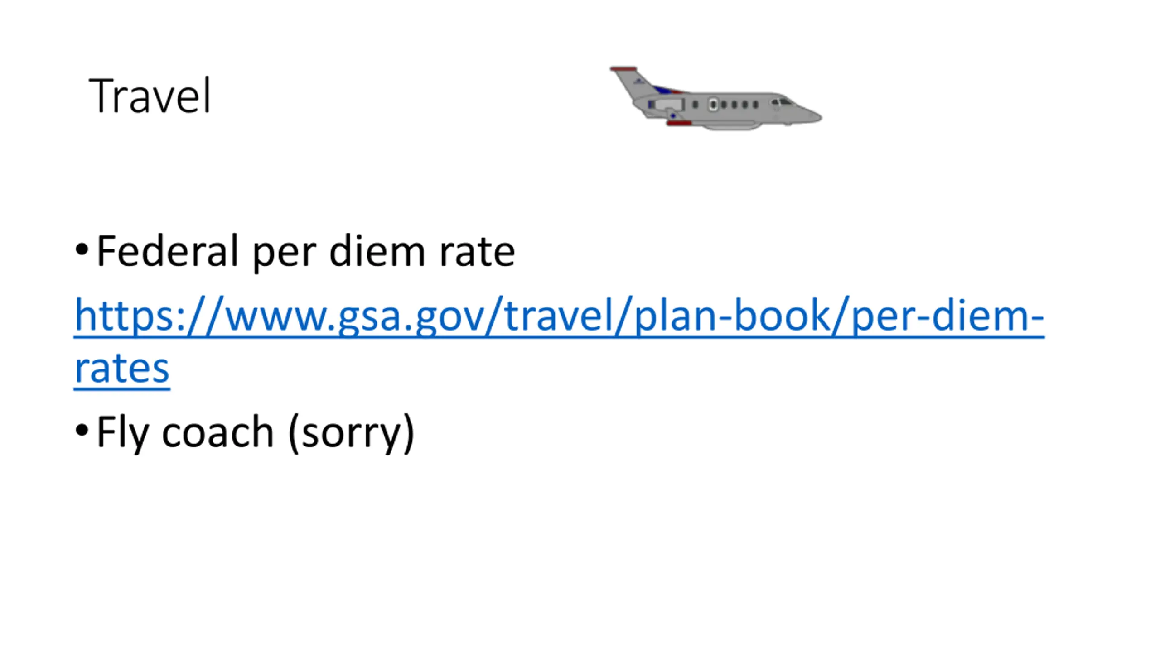Select the Travel slide title
The width and height of the screenshot is (1160, 652).
(x=150, y=96)
